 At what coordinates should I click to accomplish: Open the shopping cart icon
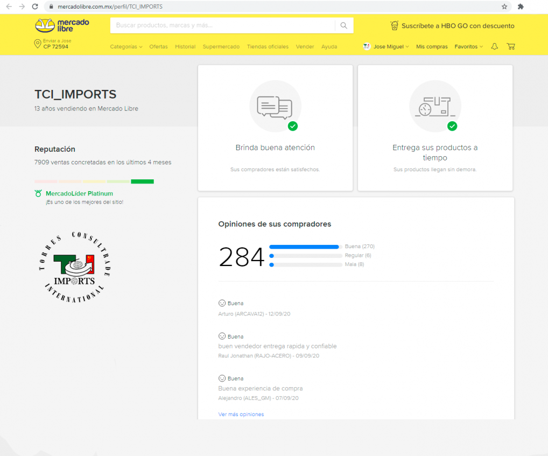tap(511, 46)
